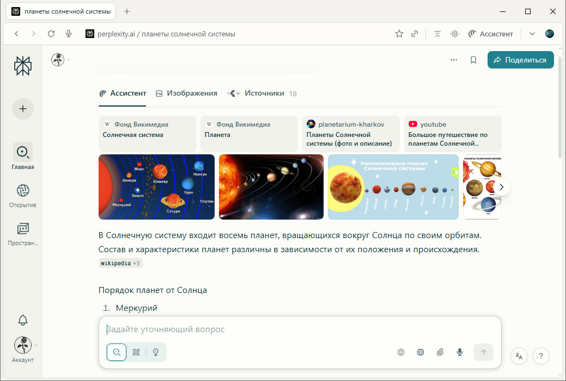
Task: Click the translate icon at bottom right
Action: coord(519,356)
